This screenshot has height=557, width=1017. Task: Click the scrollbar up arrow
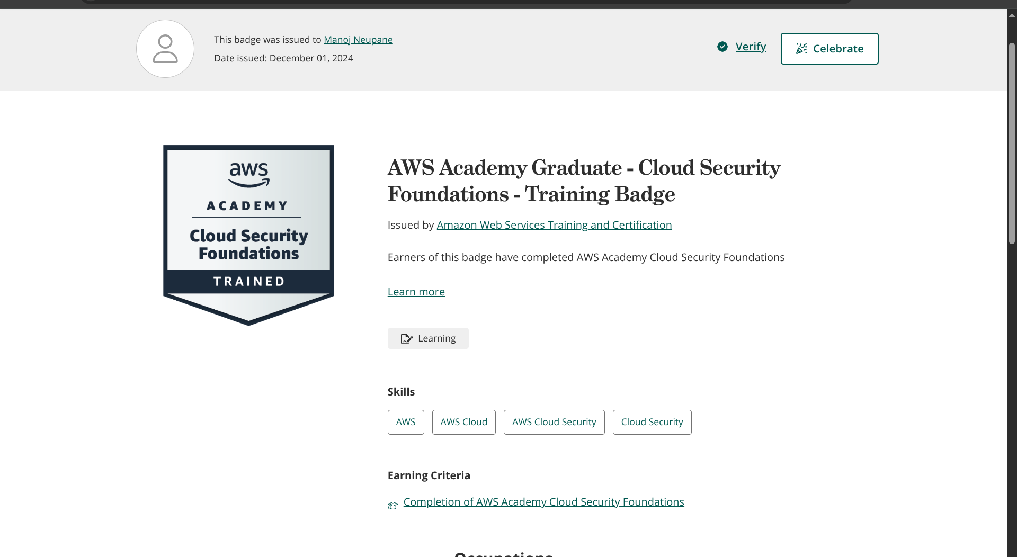click(x=1012, y=15)
